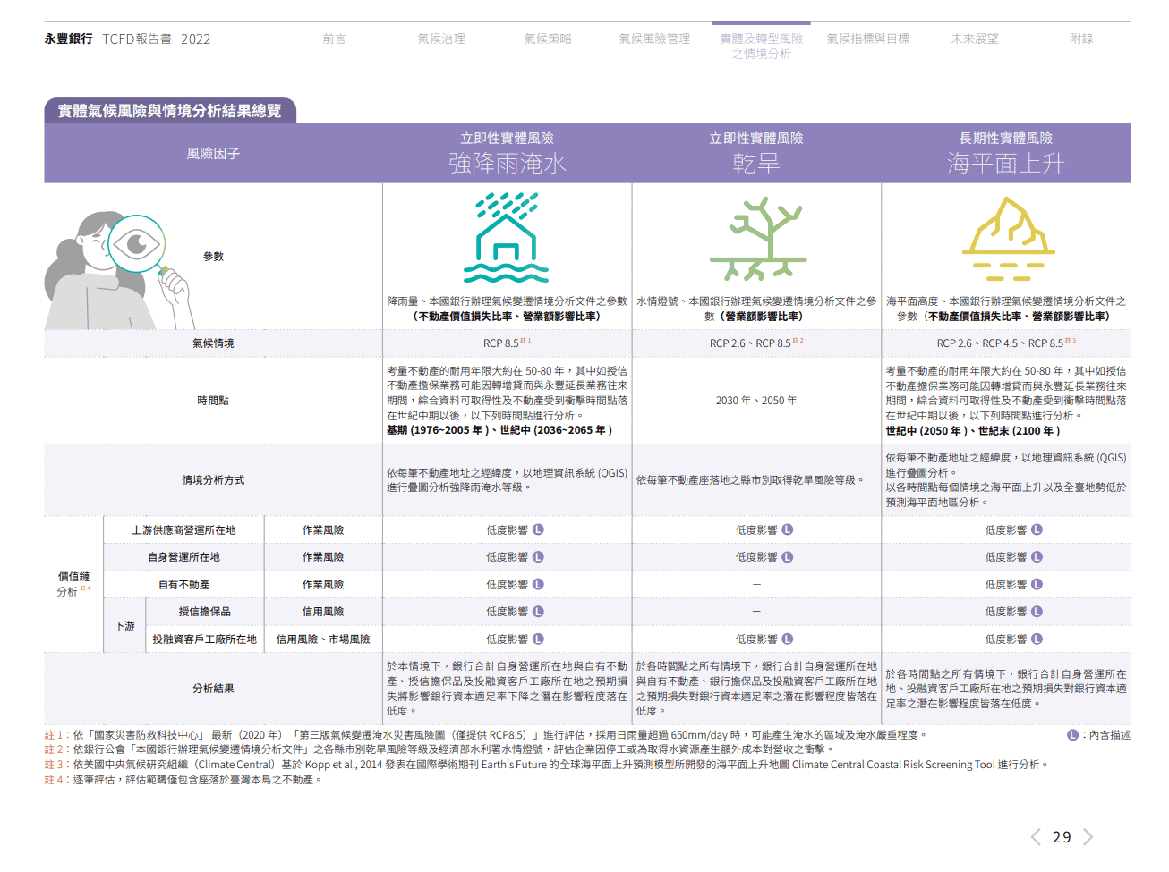This screenshot has width=1169, height=872.
Task: Click the 風險因子 header cell
Action: coord(213,153)
